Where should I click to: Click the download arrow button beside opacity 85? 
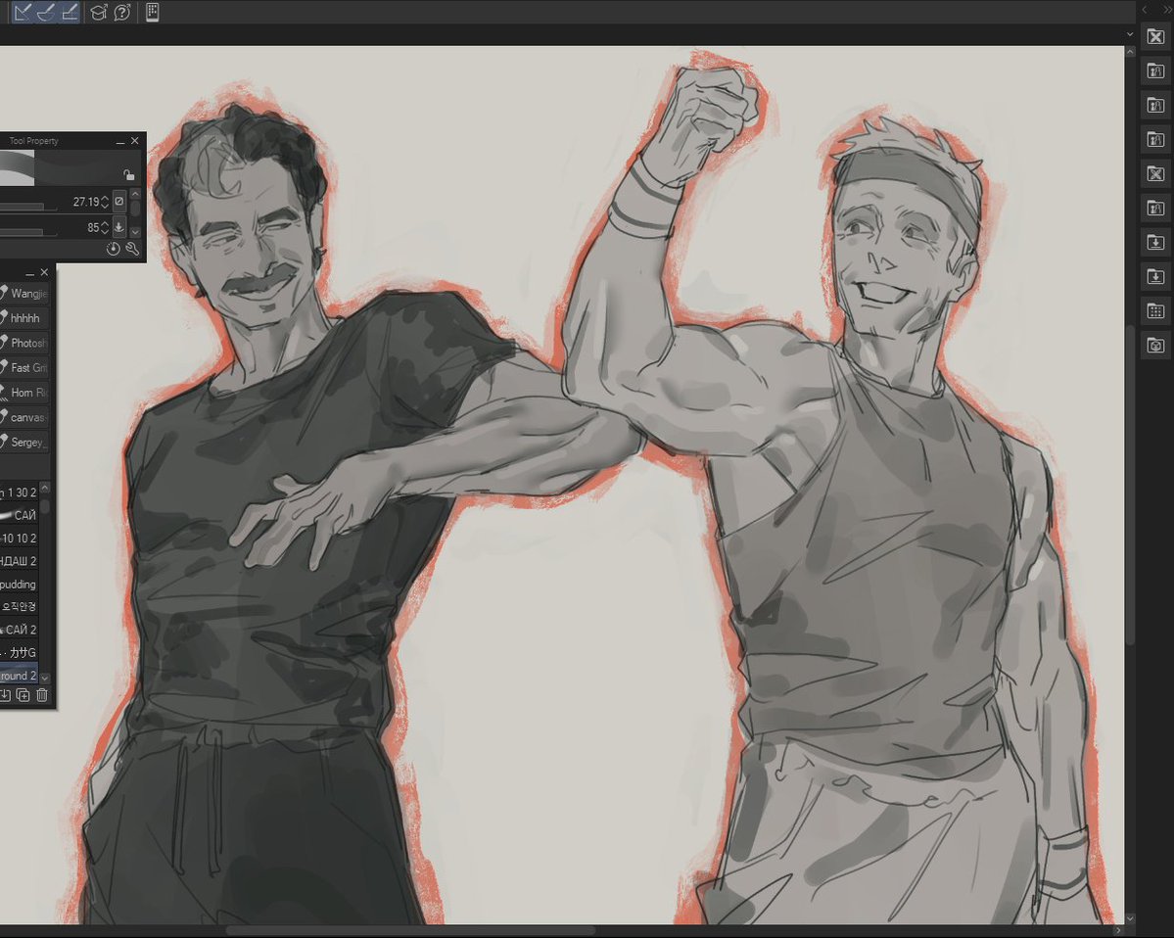(119, 227)
